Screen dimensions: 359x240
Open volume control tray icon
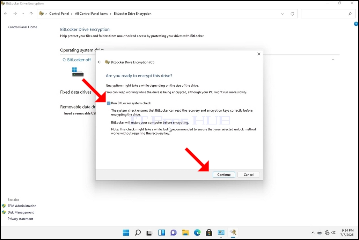(x=334, y=232)
